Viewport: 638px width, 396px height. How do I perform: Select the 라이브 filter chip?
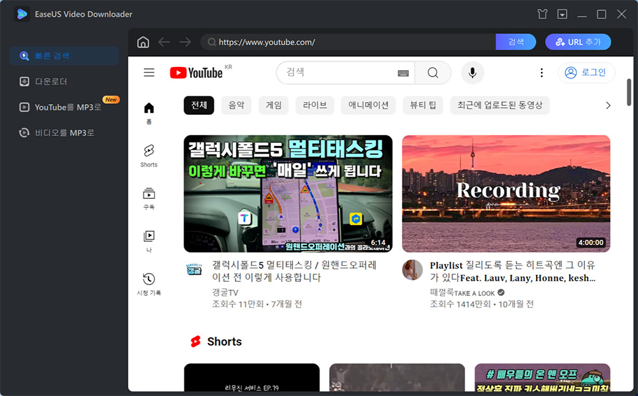tap(315, 105)
